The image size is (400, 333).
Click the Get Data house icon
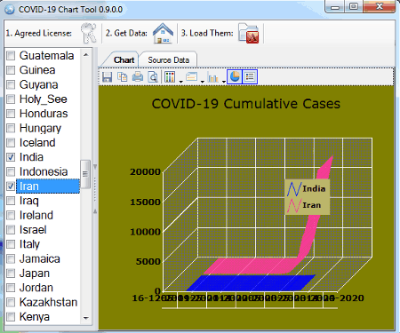pos(163,33)
